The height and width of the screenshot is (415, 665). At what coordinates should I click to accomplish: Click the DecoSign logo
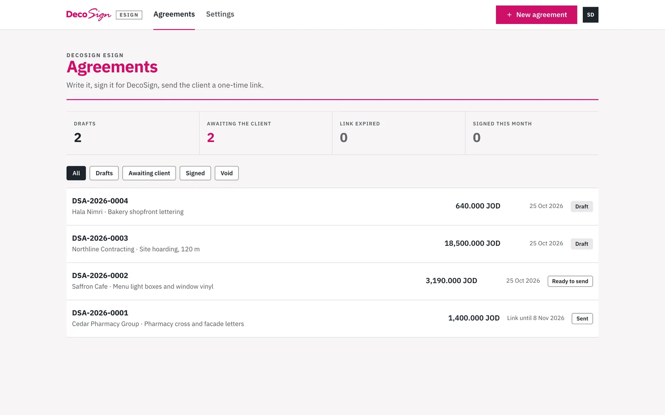pyautogui.click(x=89, y=15)
